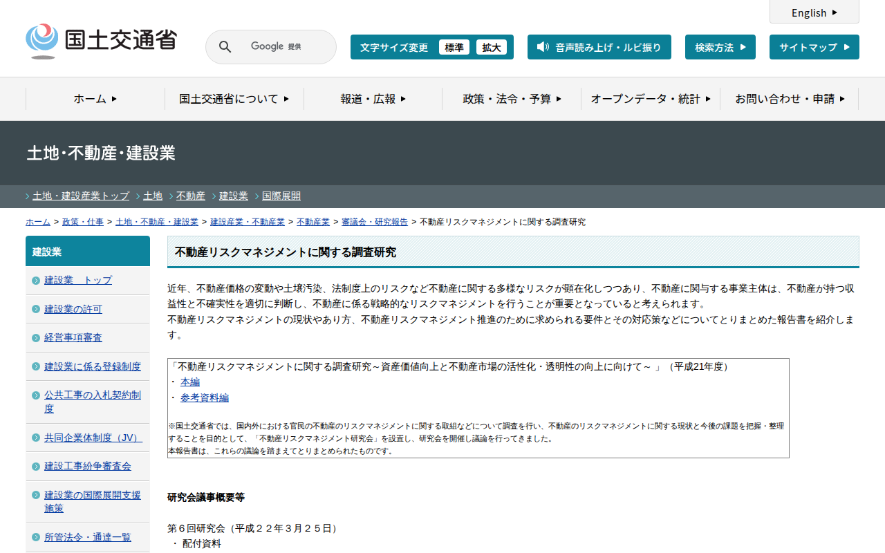Set text size to 拡大

pos(492,47)
